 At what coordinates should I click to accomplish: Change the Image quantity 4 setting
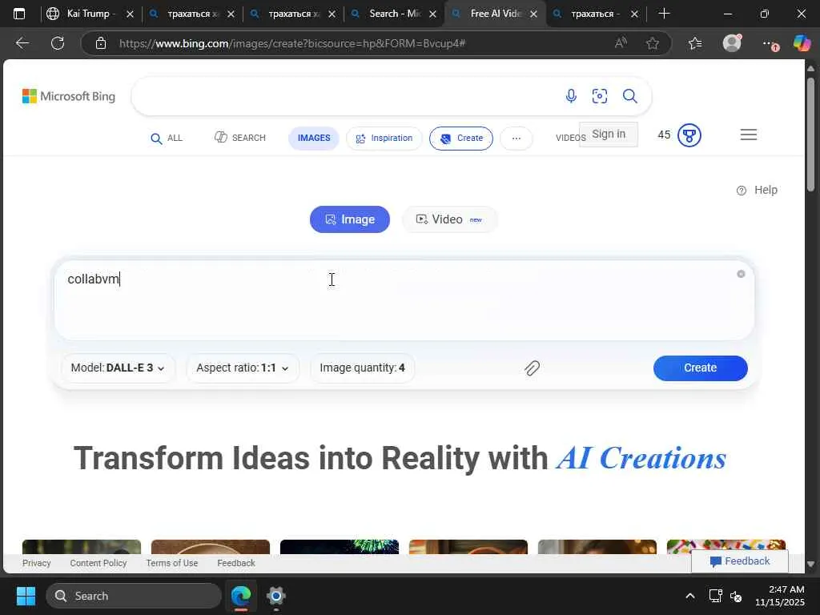click(363, 368)
